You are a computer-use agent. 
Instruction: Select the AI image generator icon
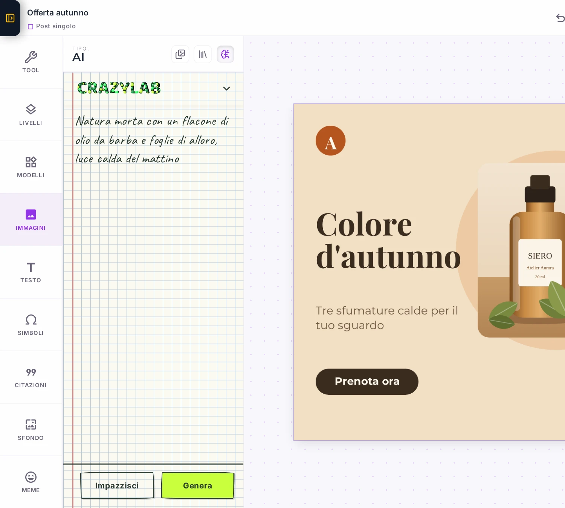225,54
